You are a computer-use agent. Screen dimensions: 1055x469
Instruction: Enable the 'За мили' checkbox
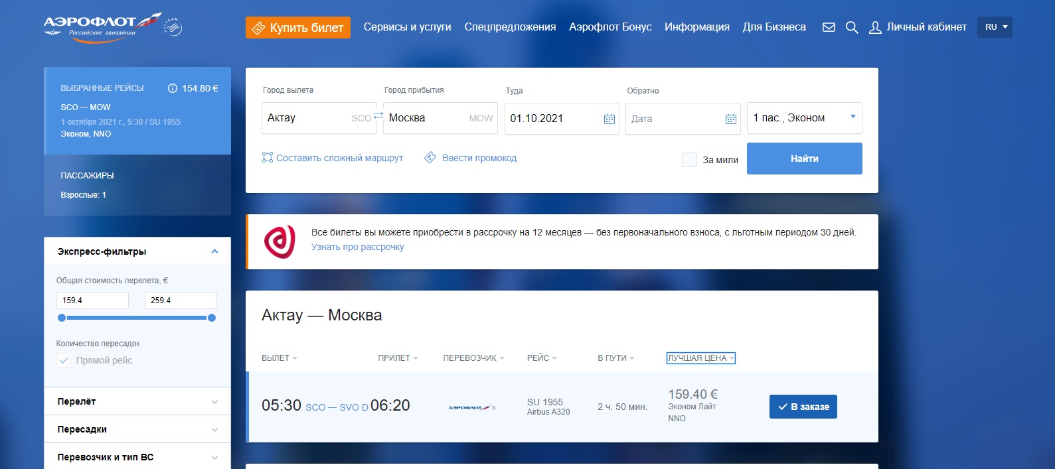tap(690, 160)
